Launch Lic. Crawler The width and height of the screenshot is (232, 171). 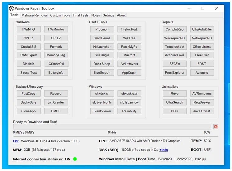56,102
